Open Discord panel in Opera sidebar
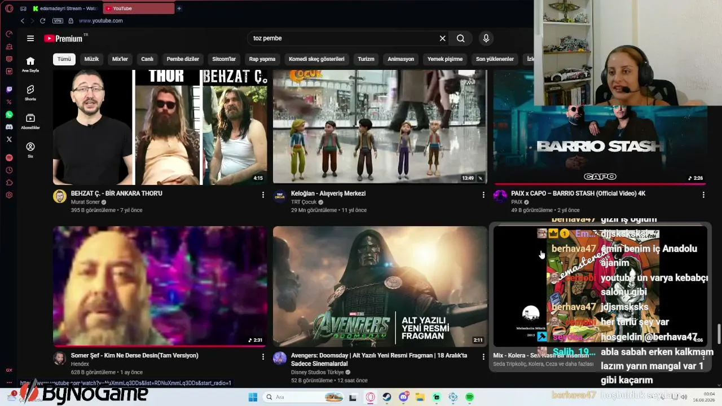Screen dimensions: 722x406 coord(9,127)
